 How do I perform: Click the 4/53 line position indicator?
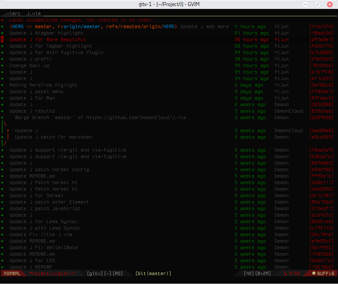[x=292, y=273]
